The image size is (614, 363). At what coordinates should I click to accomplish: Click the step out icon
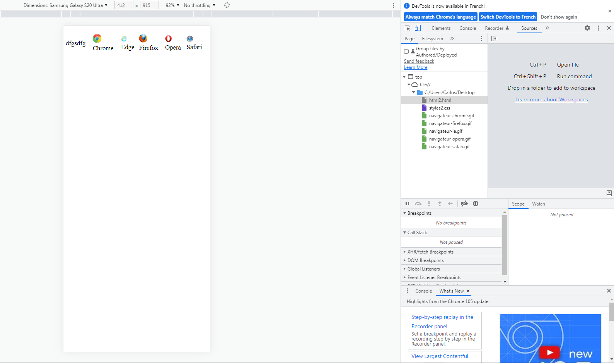coord(440,204)
